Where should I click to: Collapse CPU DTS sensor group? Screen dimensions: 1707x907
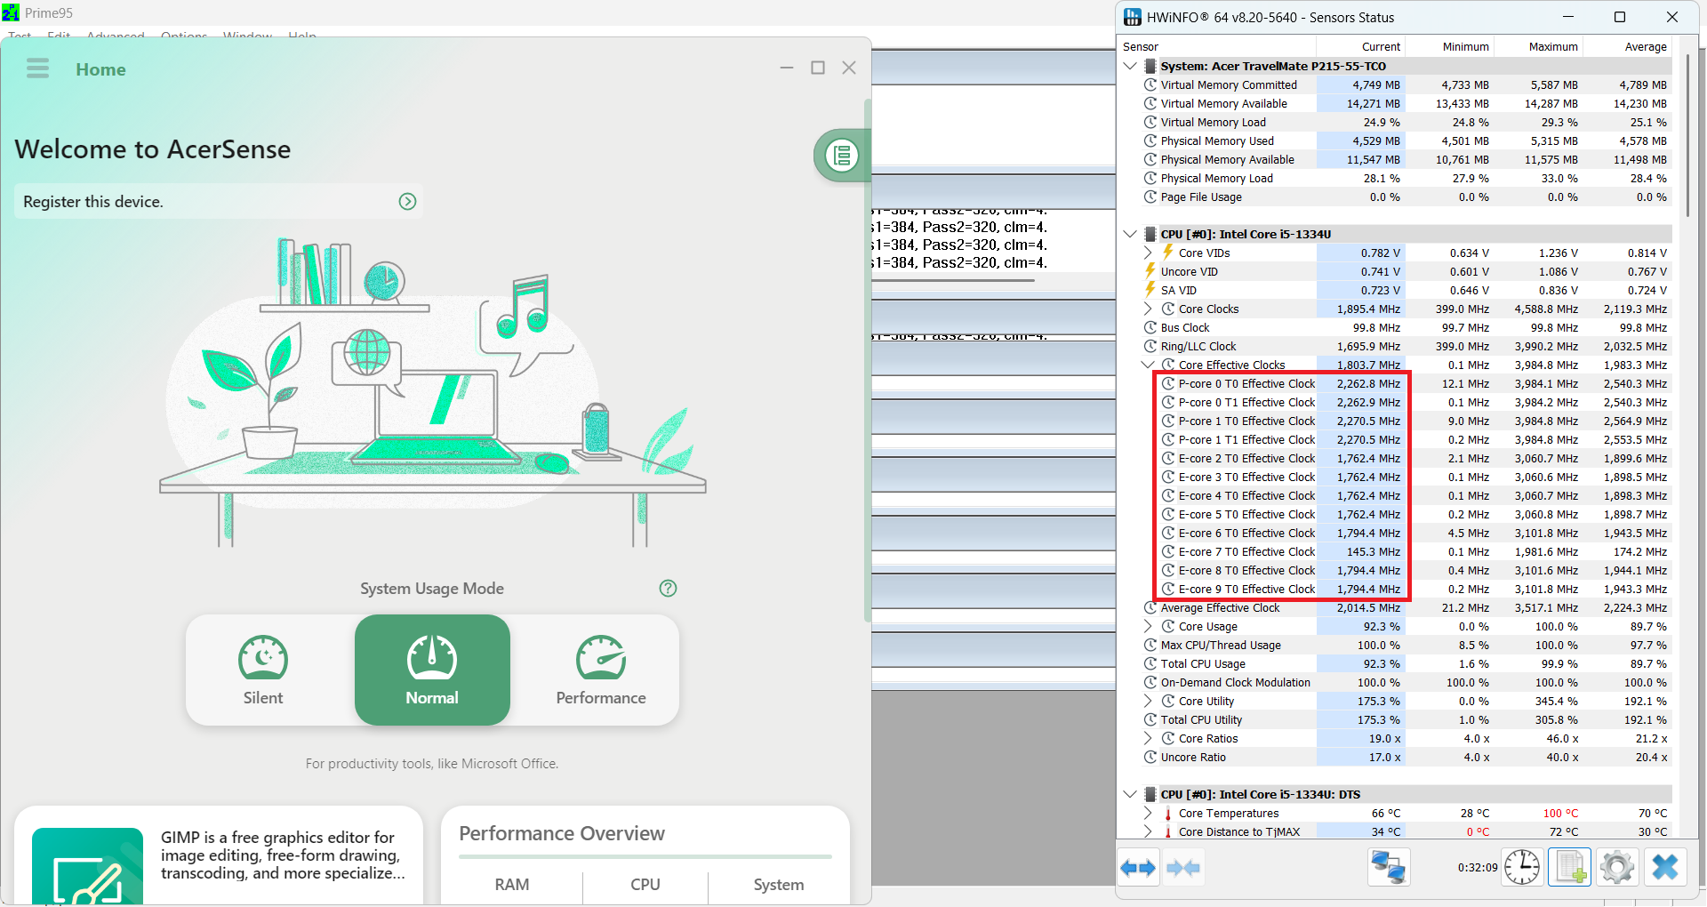tap(1130, 794)
